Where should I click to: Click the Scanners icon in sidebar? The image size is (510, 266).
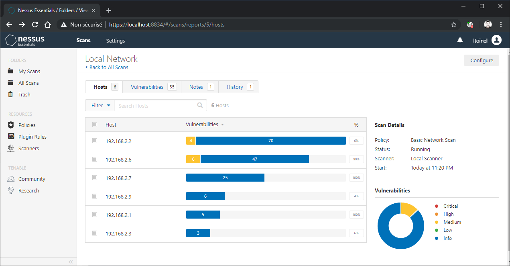click(11, 148)
